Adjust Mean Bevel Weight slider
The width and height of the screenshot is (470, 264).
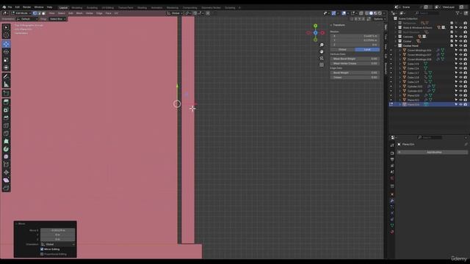click(355, 59)
